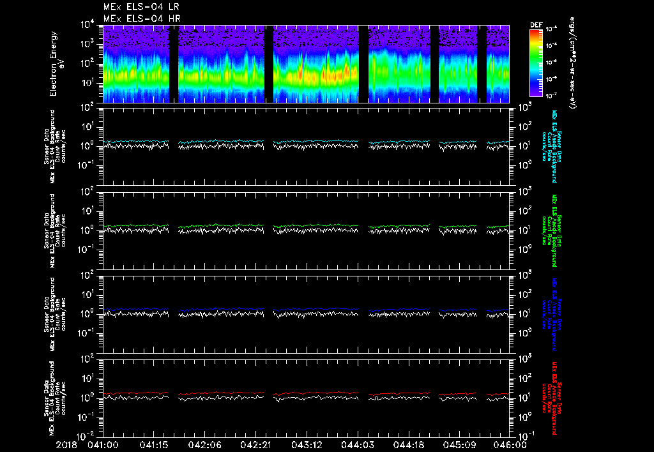Click the '046:00' time axis label
Image resolution: width=654 pixels, height=452 pixels.
(x=509, y=446)
